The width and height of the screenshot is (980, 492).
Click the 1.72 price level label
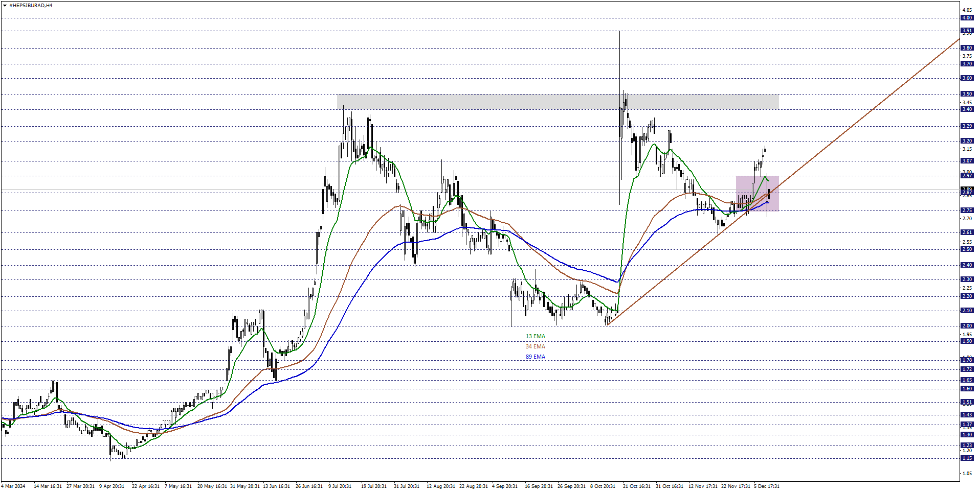(967, 369)
